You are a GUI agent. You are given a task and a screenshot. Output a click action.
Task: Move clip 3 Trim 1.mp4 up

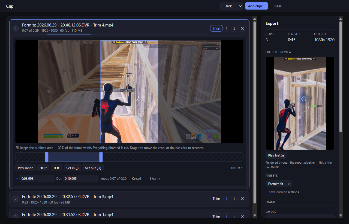(x=227, y=216)
